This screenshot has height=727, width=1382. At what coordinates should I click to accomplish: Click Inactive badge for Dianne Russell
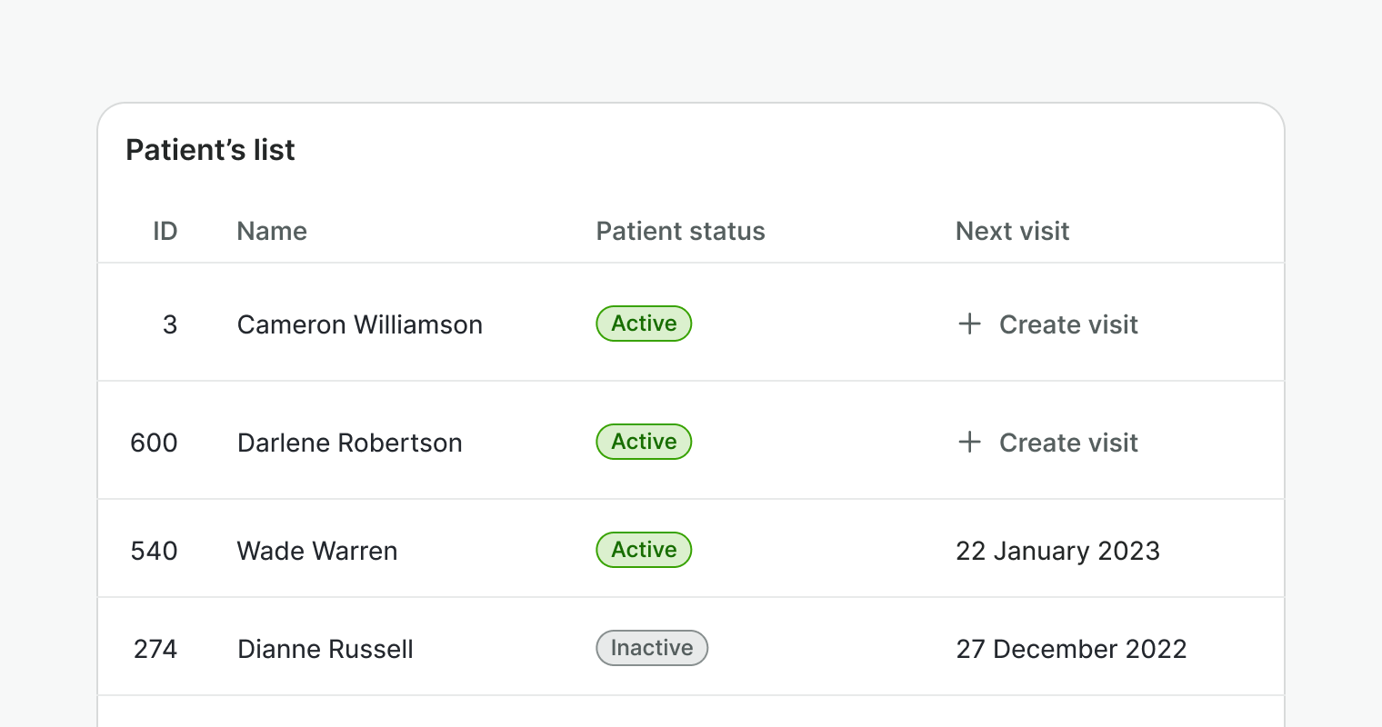pos(651,648)
